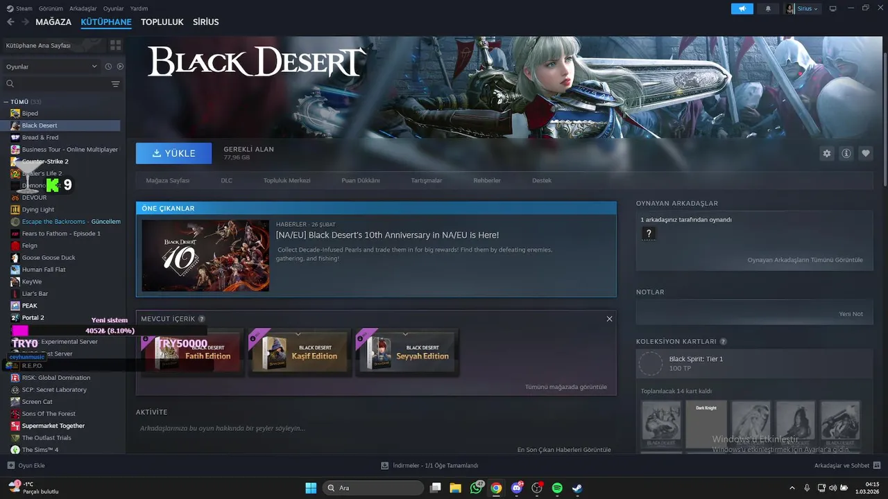Click the activity comment input field
Image resolution: width=888 pixels, height=499 pixels.
point(375,428)
